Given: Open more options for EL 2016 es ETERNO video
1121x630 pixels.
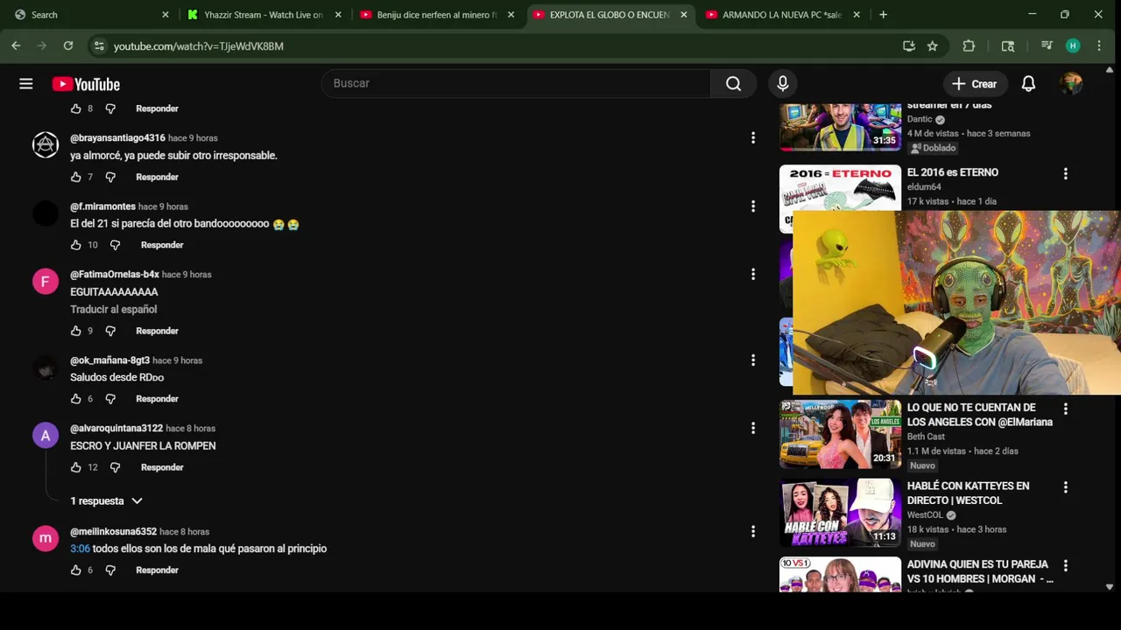Looking at the screenshot, I should [1065, 174].
